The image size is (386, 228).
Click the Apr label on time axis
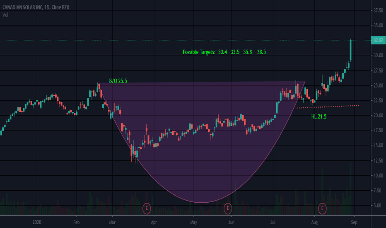pyautogui.click(x=154, y=222)
